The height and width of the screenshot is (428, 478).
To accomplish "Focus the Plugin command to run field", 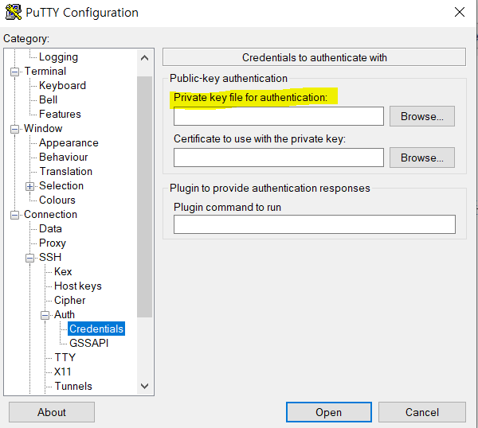I will coord(315,224).
